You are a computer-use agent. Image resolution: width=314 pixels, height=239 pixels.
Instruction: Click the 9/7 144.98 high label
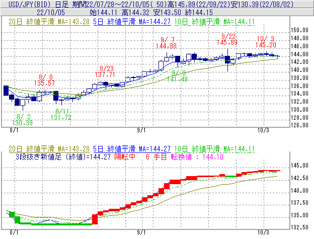pos(166,43)
